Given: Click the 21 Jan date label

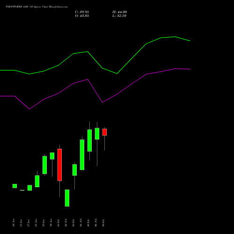Looking at the screenshot, I should pos(21,223).
